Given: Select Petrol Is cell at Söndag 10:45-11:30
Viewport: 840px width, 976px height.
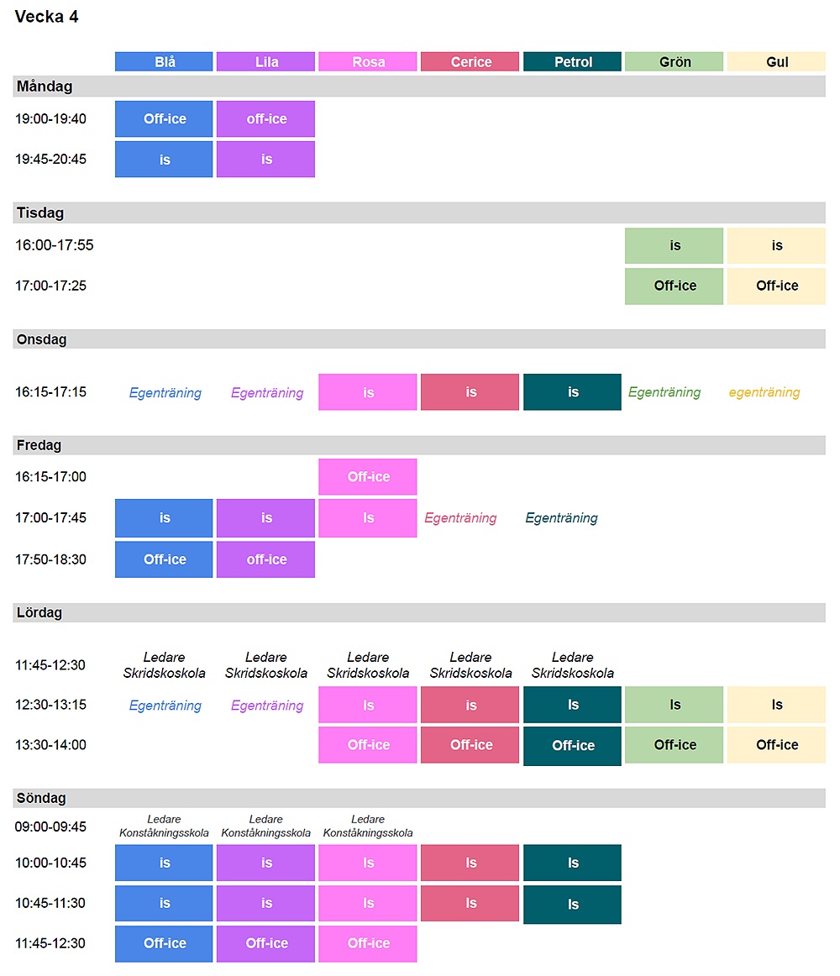Looking at the screenshot, I should 572,905.
